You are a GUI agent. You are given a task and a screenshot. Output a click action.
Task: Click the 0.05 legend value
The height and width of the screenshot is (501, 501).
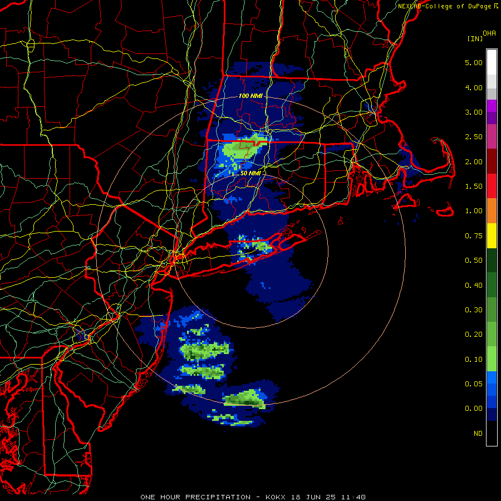coord(474,384)
